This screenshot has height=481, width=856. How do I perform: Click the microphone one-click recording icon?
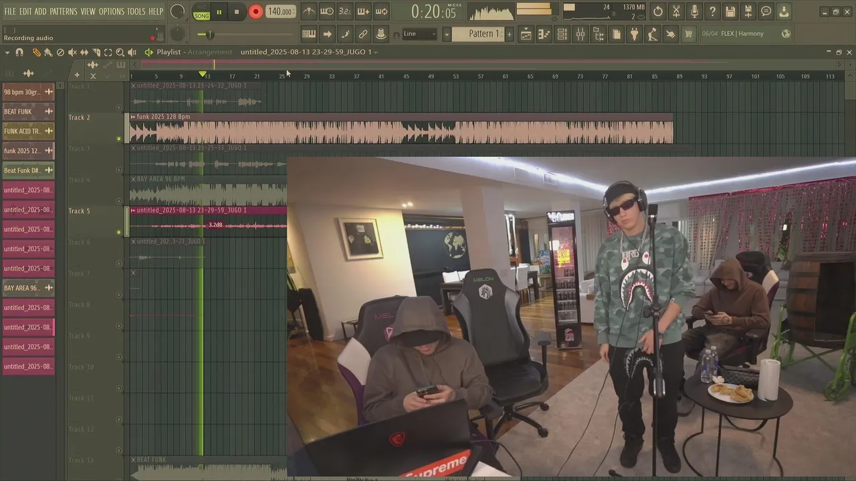(x=694, y=11)
